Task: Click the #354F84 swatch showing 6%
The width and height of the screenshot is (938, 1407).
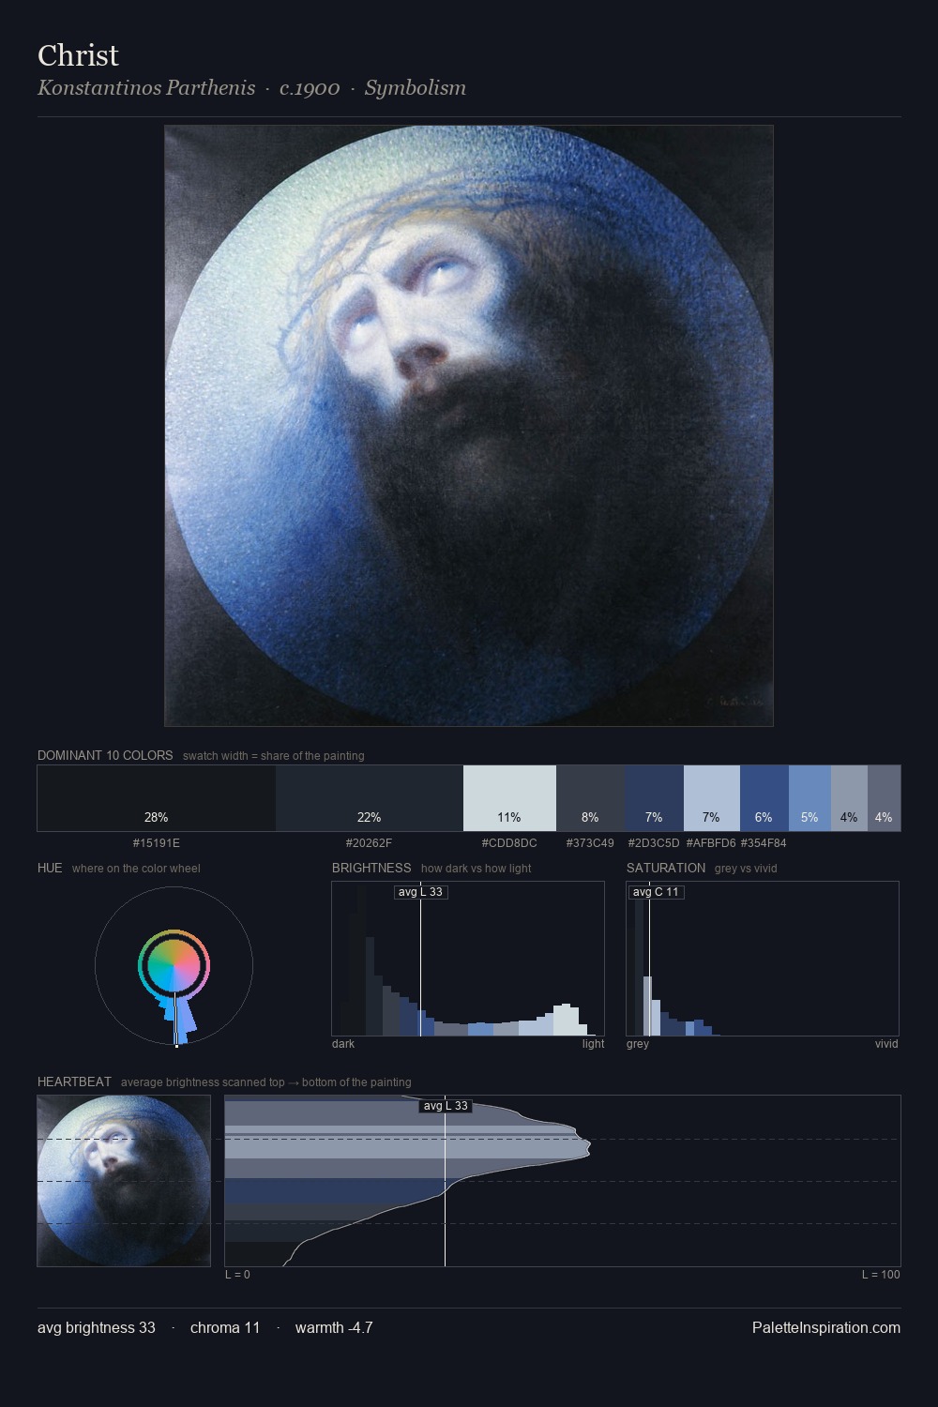Action: 764,798
